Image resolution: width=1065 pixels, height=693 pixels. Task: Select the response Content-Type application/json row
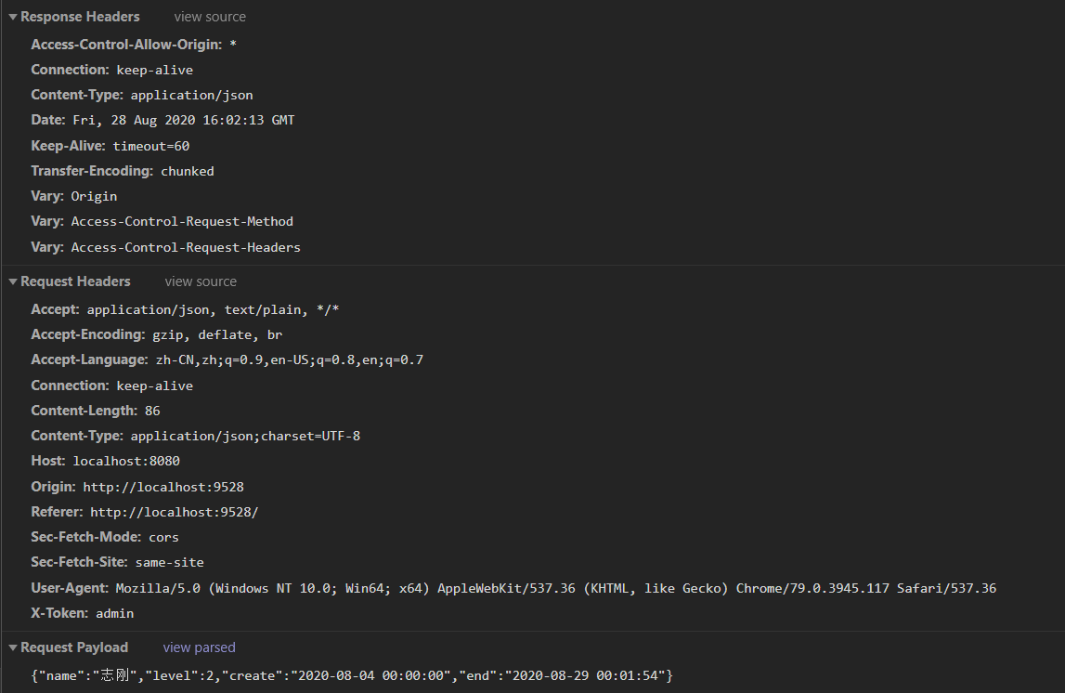(x=142, y=95)
